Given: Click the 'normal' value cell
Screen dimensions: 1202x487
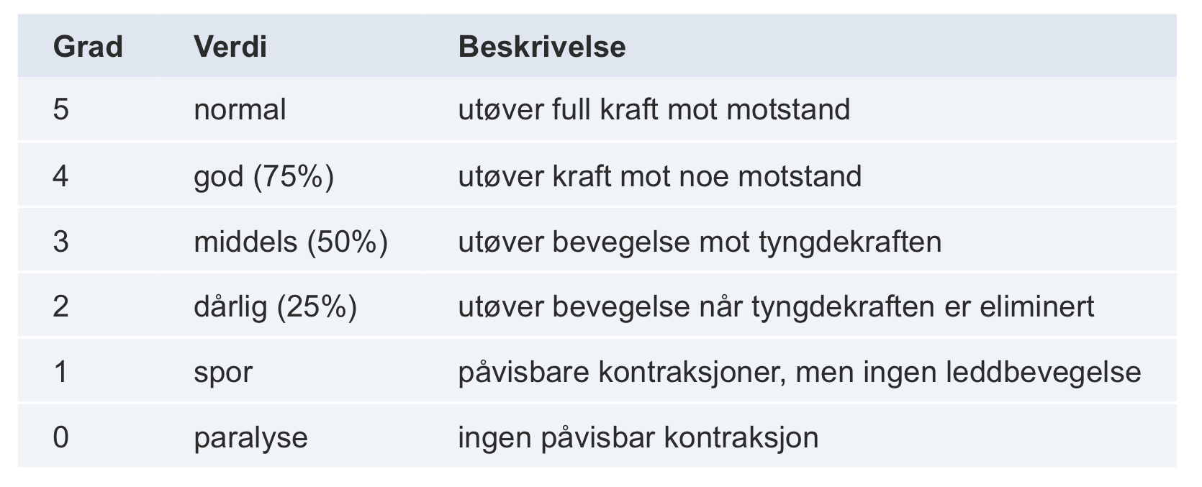Looking at the screenshot, I should coord(240,110).
